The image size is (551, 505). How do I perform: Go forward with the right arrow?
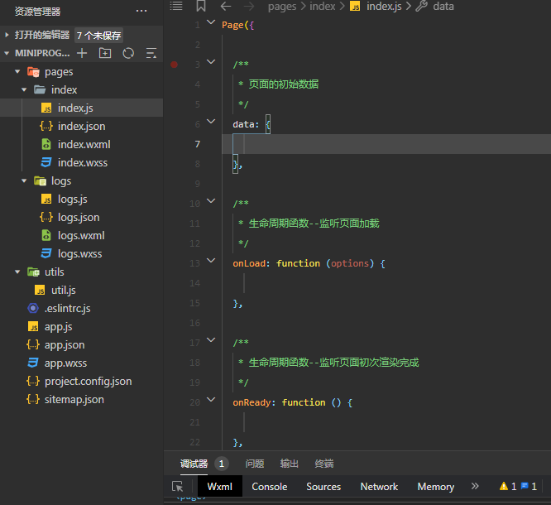tap(249, 6)
